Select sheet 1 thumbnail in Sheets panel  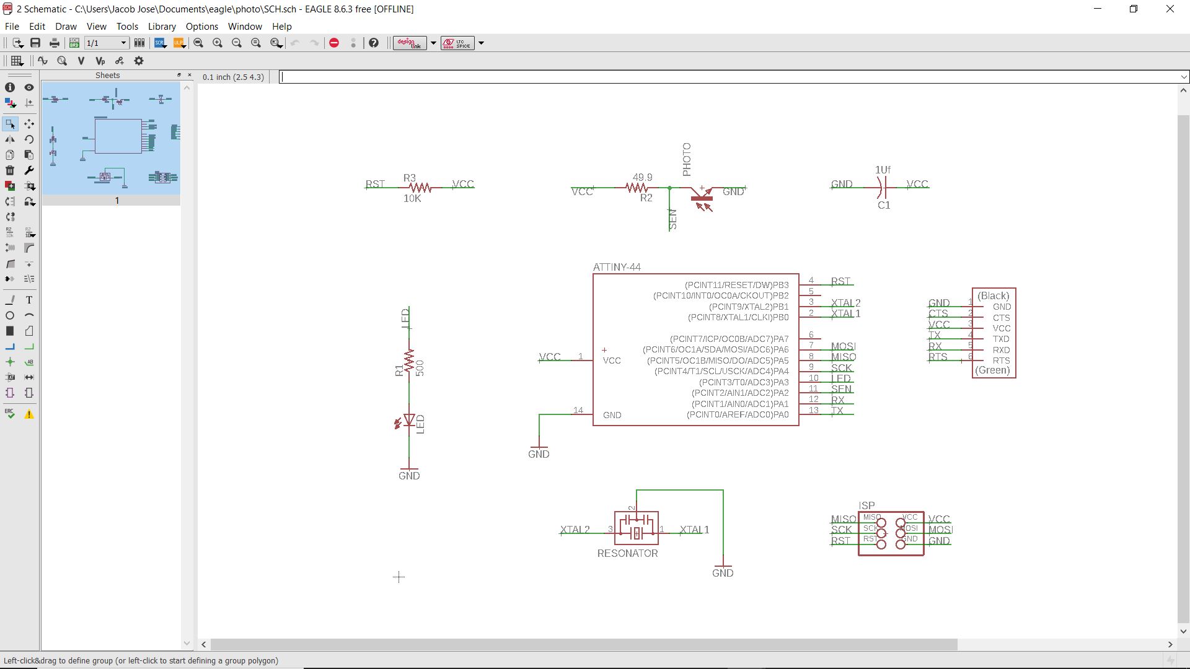[x=111, y=139]
